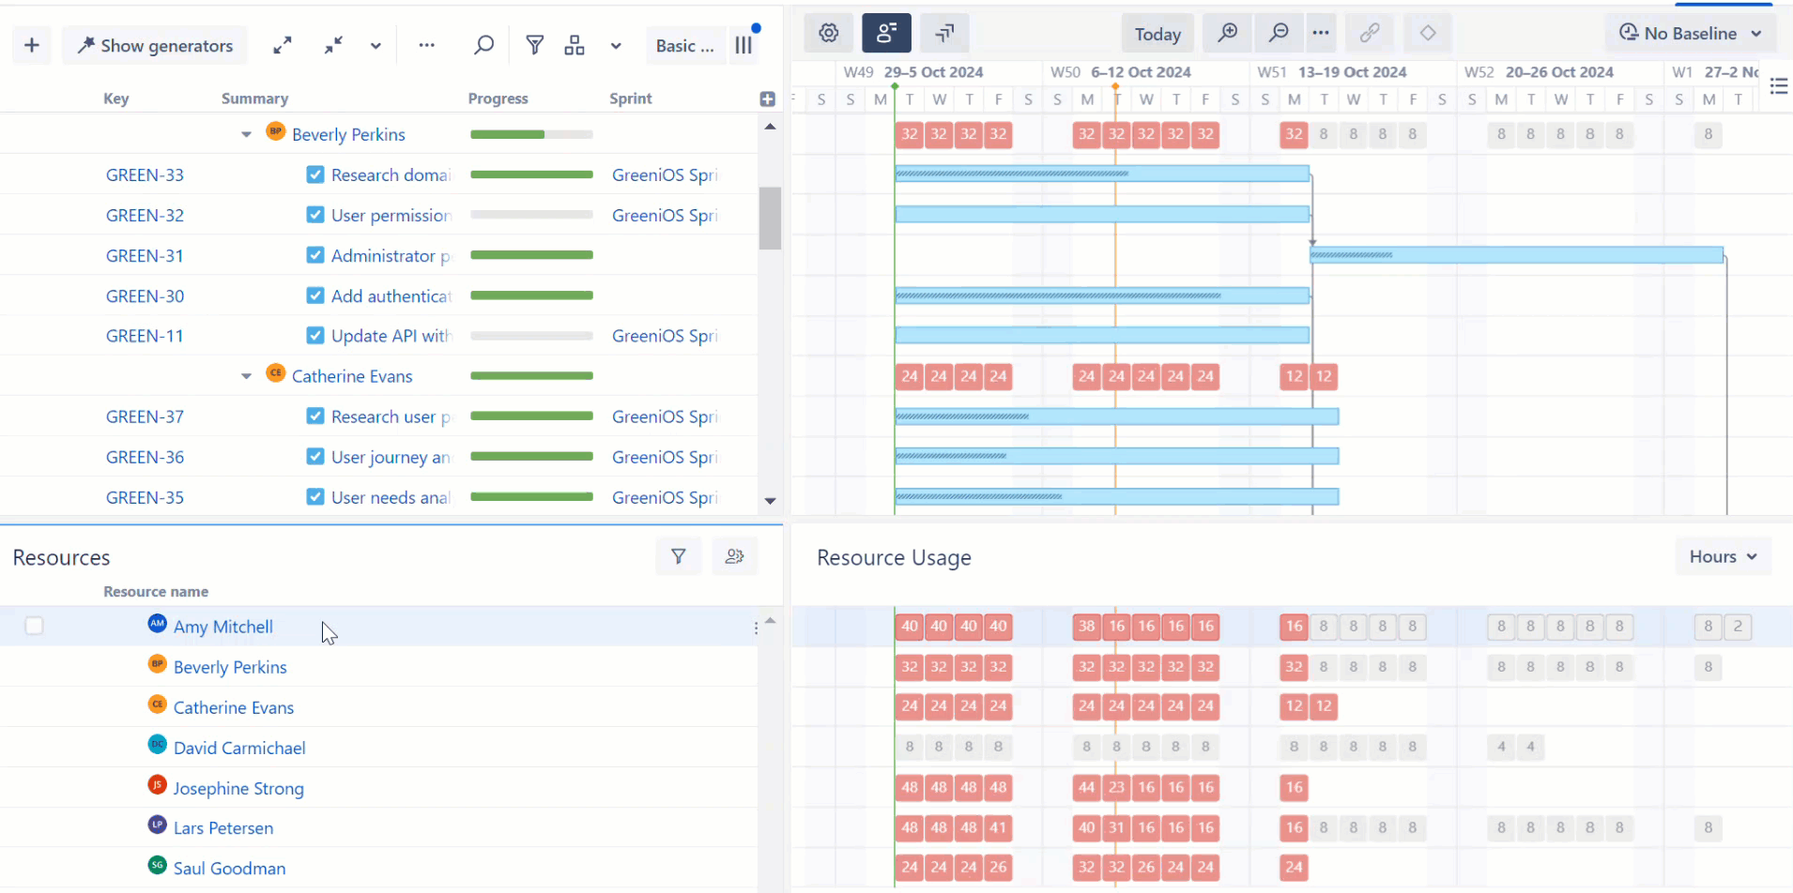Open the Hours dropdown in Resource Usage
This screenshot has height=893, width=1793.
(1722, 555)
